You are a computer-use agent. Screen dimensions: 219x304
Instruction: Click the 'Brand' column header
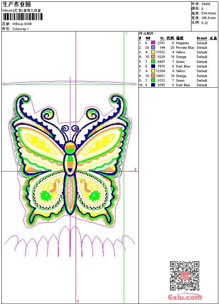click(202, 38)
